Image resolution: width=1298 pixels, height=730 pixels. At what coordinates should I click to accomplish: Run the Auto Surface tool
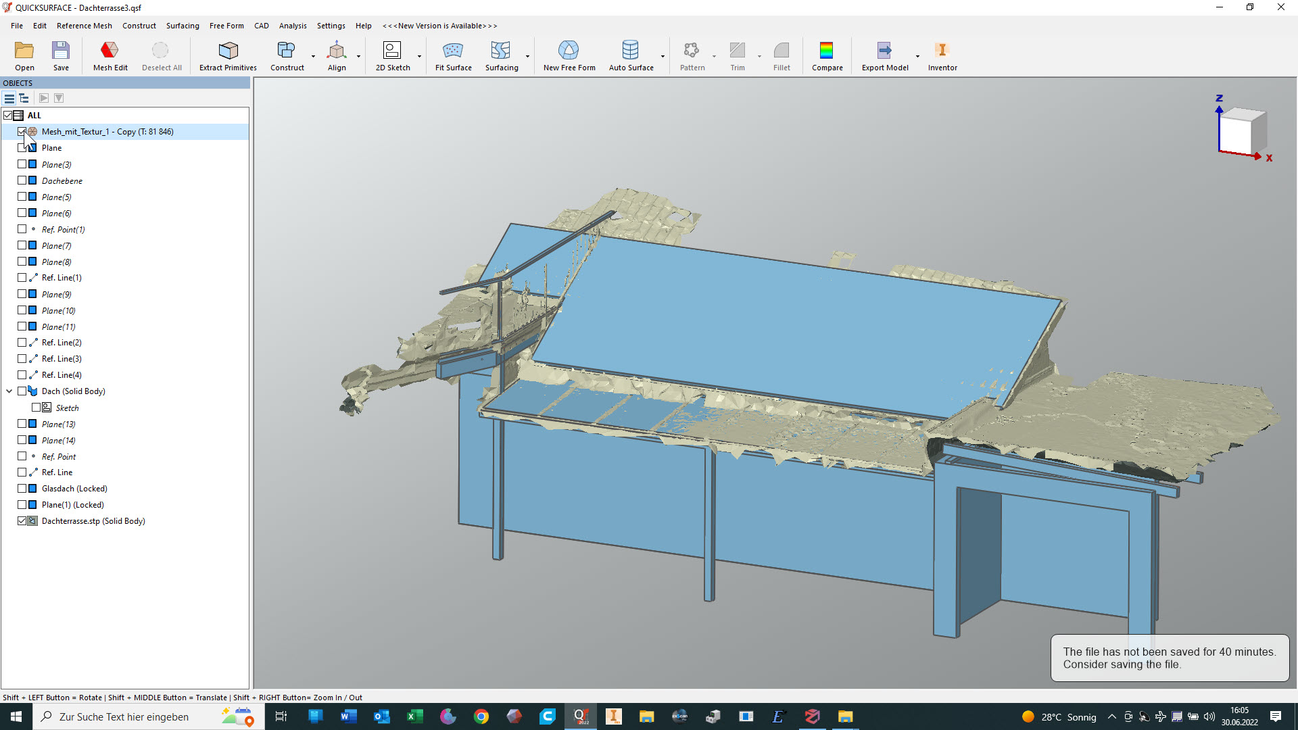[x=630, y=55]
